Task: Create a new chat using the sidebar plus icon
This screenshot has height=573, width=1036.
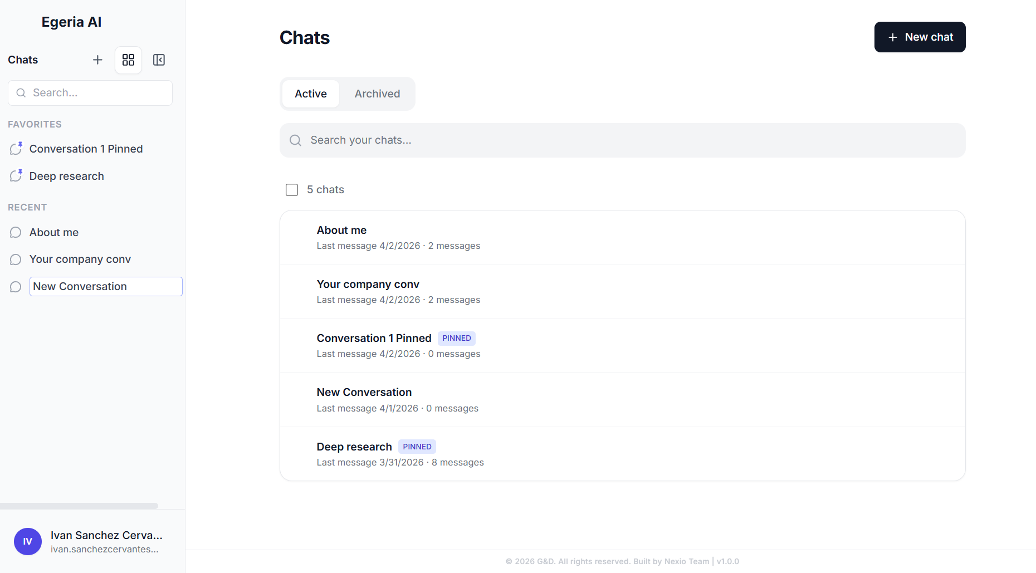Action: [97, 60]
